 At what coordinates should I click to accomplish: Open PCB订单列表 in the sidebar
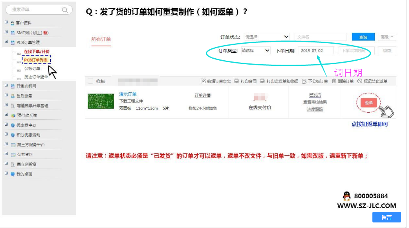pos(36,60)
